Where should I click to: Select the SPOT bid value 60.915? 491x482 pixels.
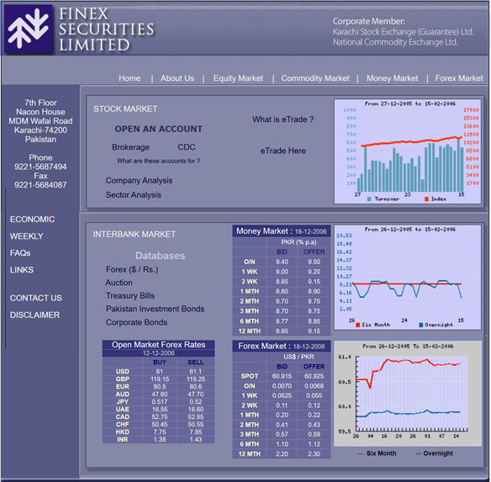tap(282, 376)
